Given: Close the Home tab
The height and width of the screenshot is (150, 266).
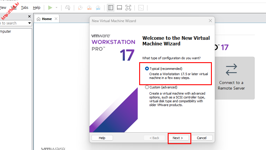Looking at the screenshot, I should (x=56, y=19).
